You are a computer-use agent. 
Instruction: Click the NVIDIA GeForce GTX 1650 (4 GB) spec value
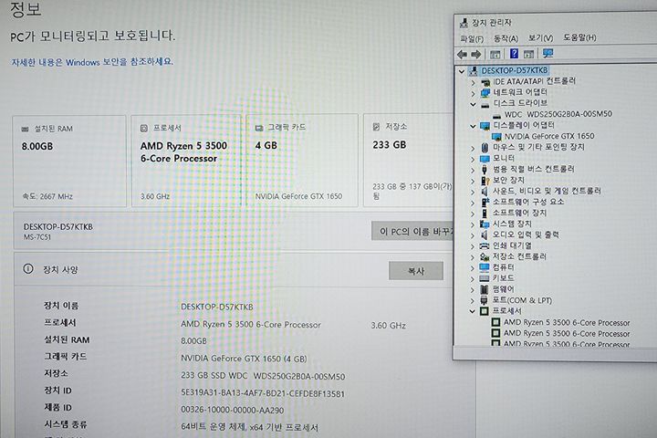tap(244, 359)
